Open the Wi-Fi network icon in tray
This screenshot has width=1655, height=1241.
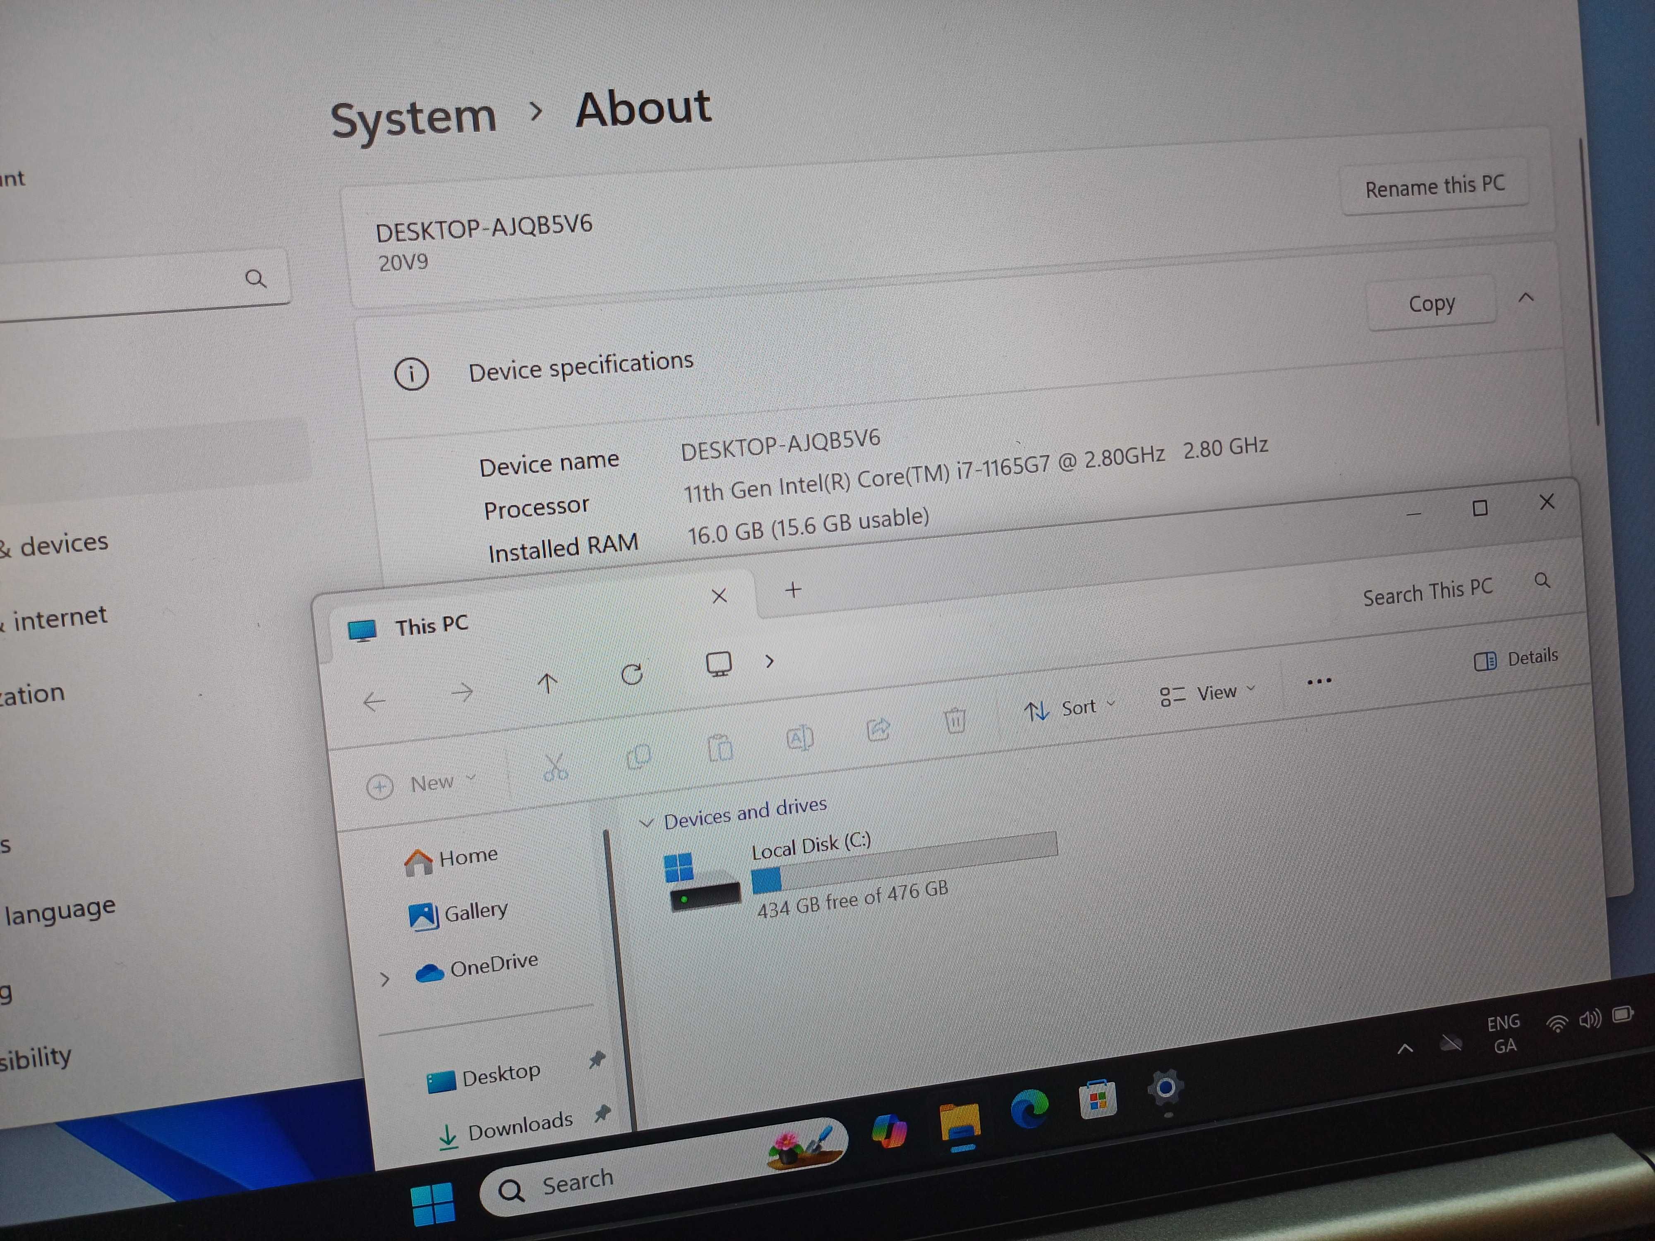pos(1557,1024)
